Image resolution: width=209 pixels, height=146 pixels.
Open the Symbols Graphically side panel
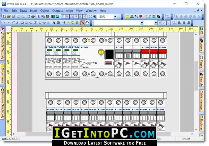point(2,103)
